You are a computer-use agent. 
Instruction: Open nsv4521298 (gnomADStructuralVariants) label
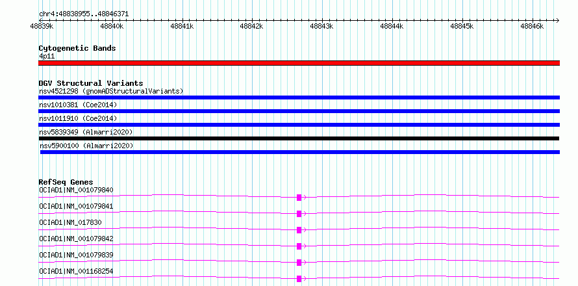(111, 91)
